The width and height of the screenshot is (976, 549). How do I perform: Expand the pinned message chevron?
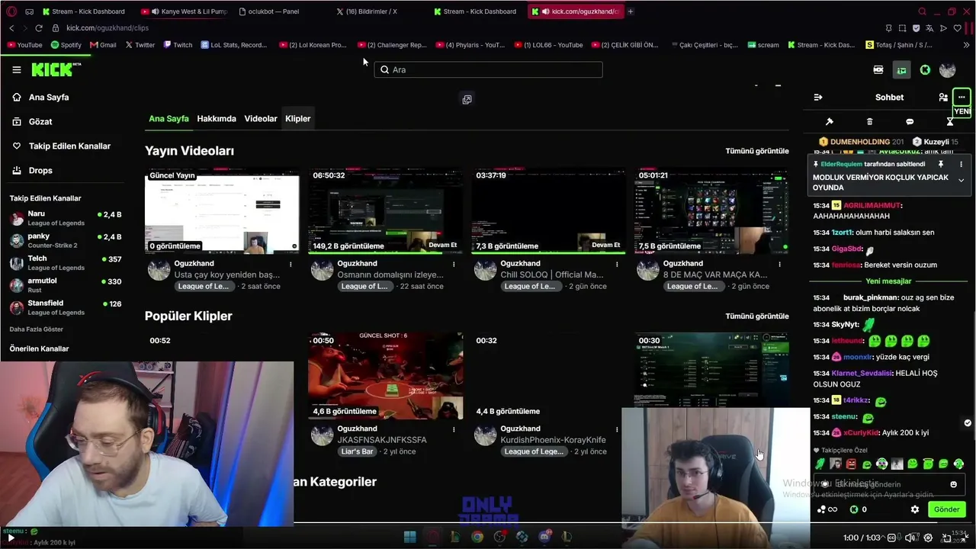click(x=961, y=181)
